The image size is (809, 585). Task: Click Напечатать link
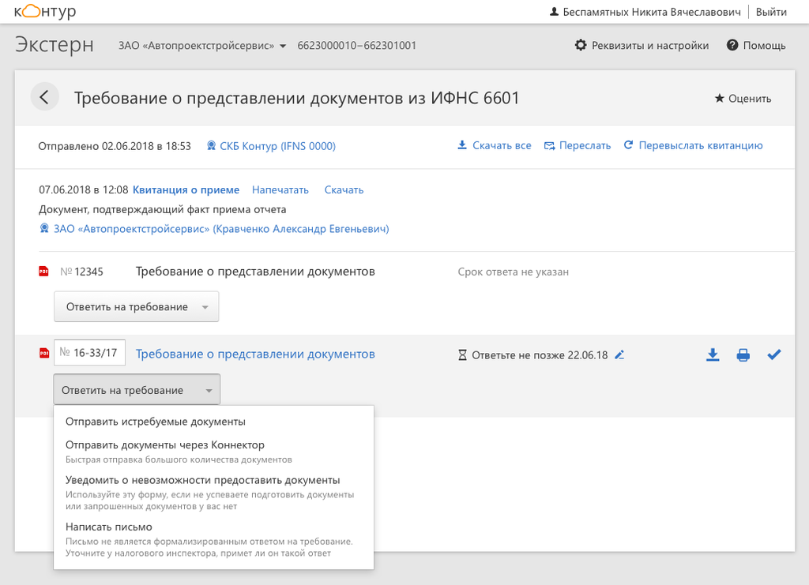[280, 189]
